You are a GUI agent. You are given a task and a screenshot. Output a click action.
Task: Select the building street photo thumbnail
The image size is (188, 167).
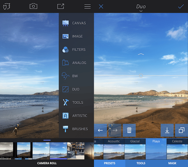click(x=76, y=151)
